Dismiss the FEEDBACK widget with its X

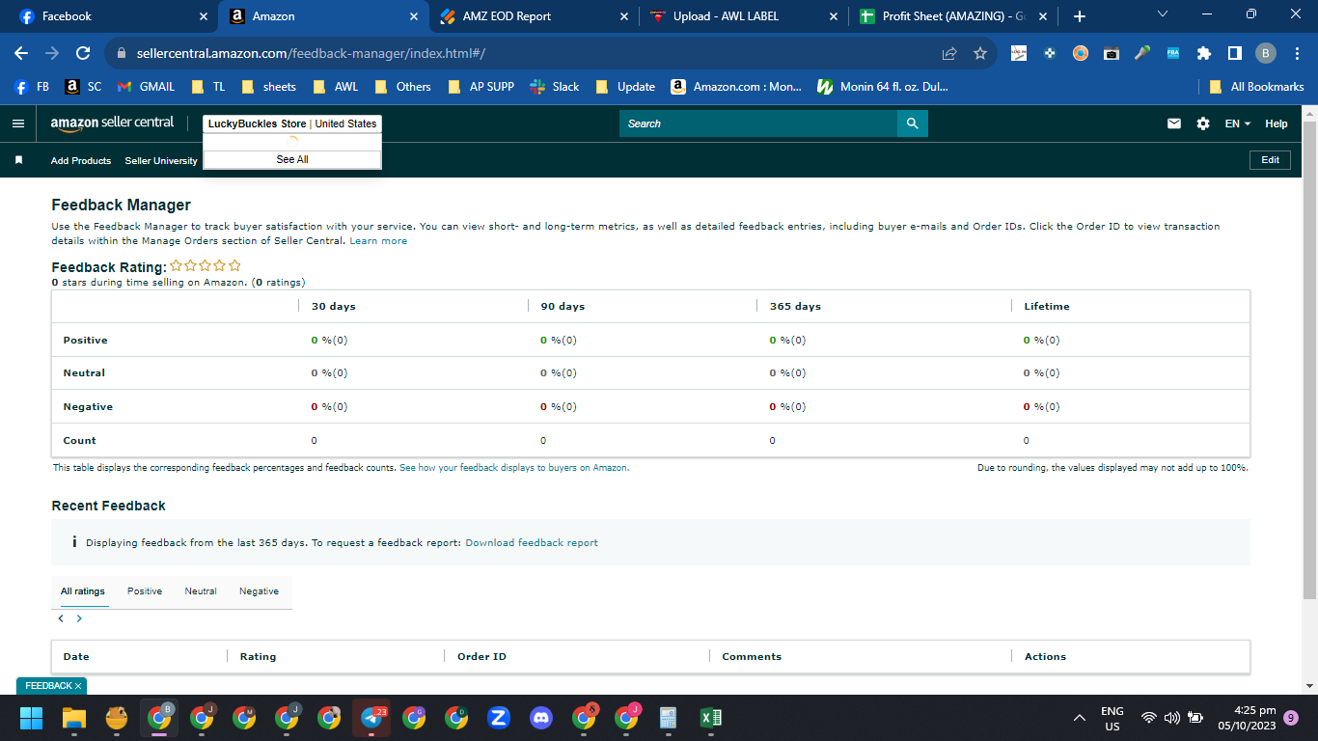click(78, 686)
